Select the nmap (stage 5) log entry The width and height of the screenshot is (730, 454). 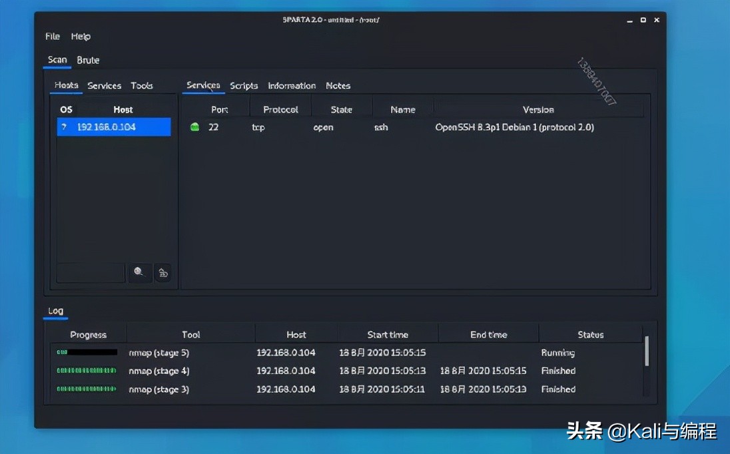[x=159, y=353]
